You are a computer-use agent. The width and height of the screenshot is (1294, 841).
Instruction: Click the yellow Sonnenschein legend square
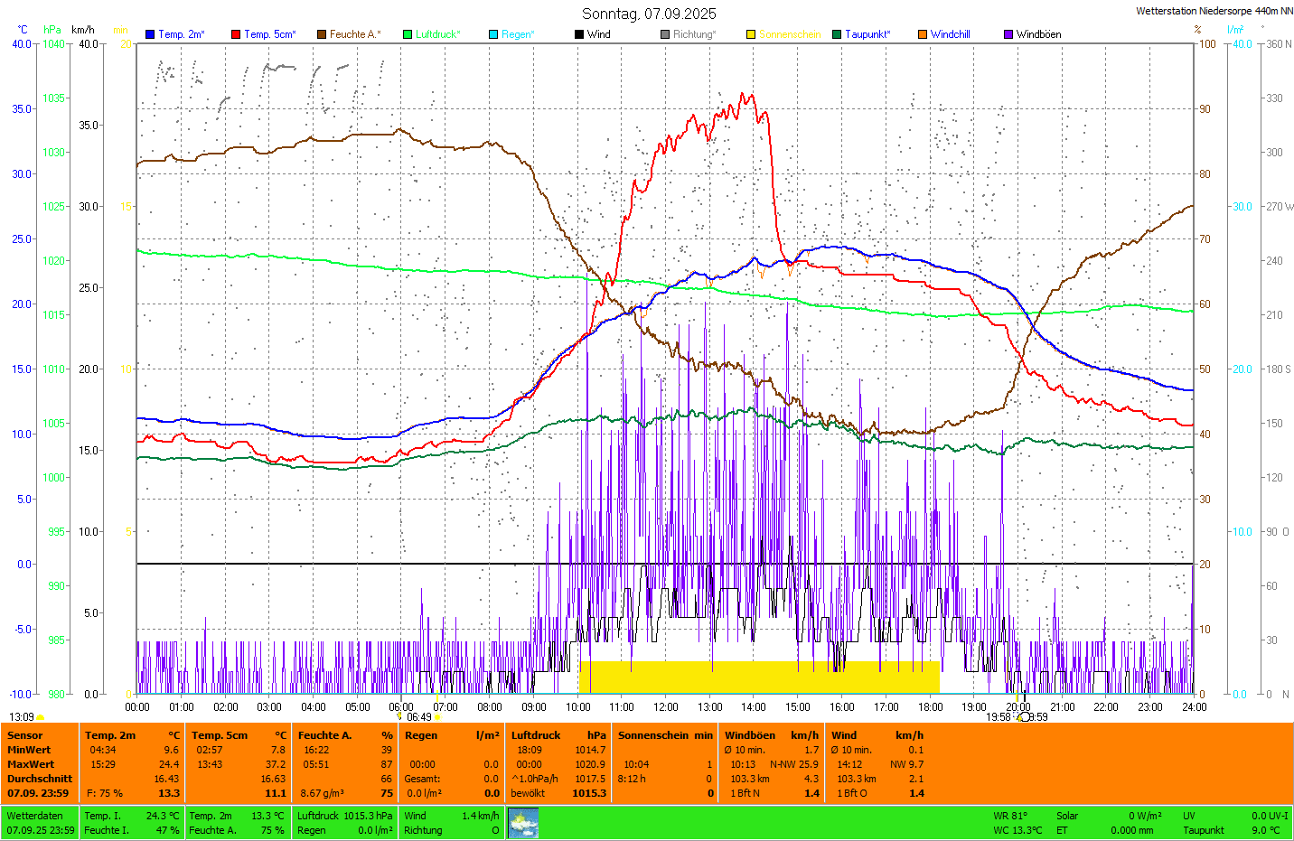[x=751, y=34]
